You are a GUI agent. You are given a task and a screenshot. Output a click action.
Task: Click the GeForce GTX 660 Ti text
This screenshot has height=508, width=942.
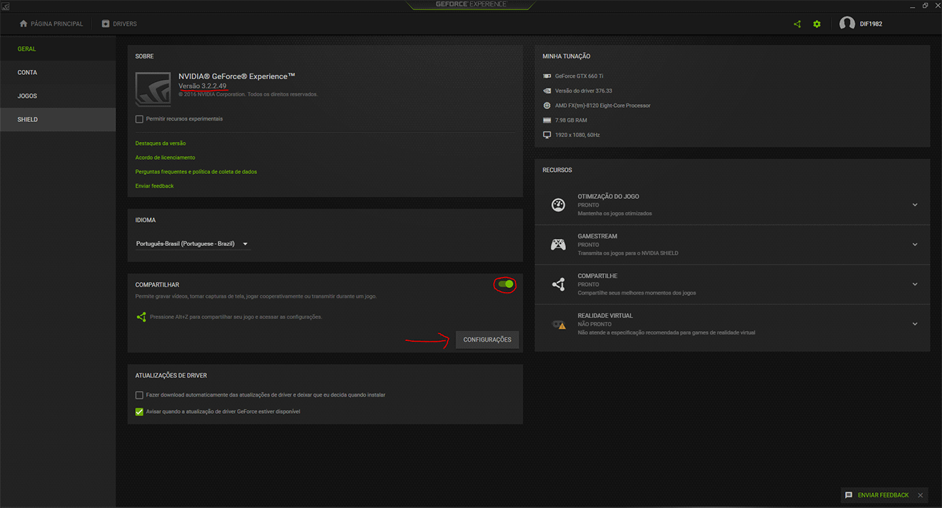(579, 76)
